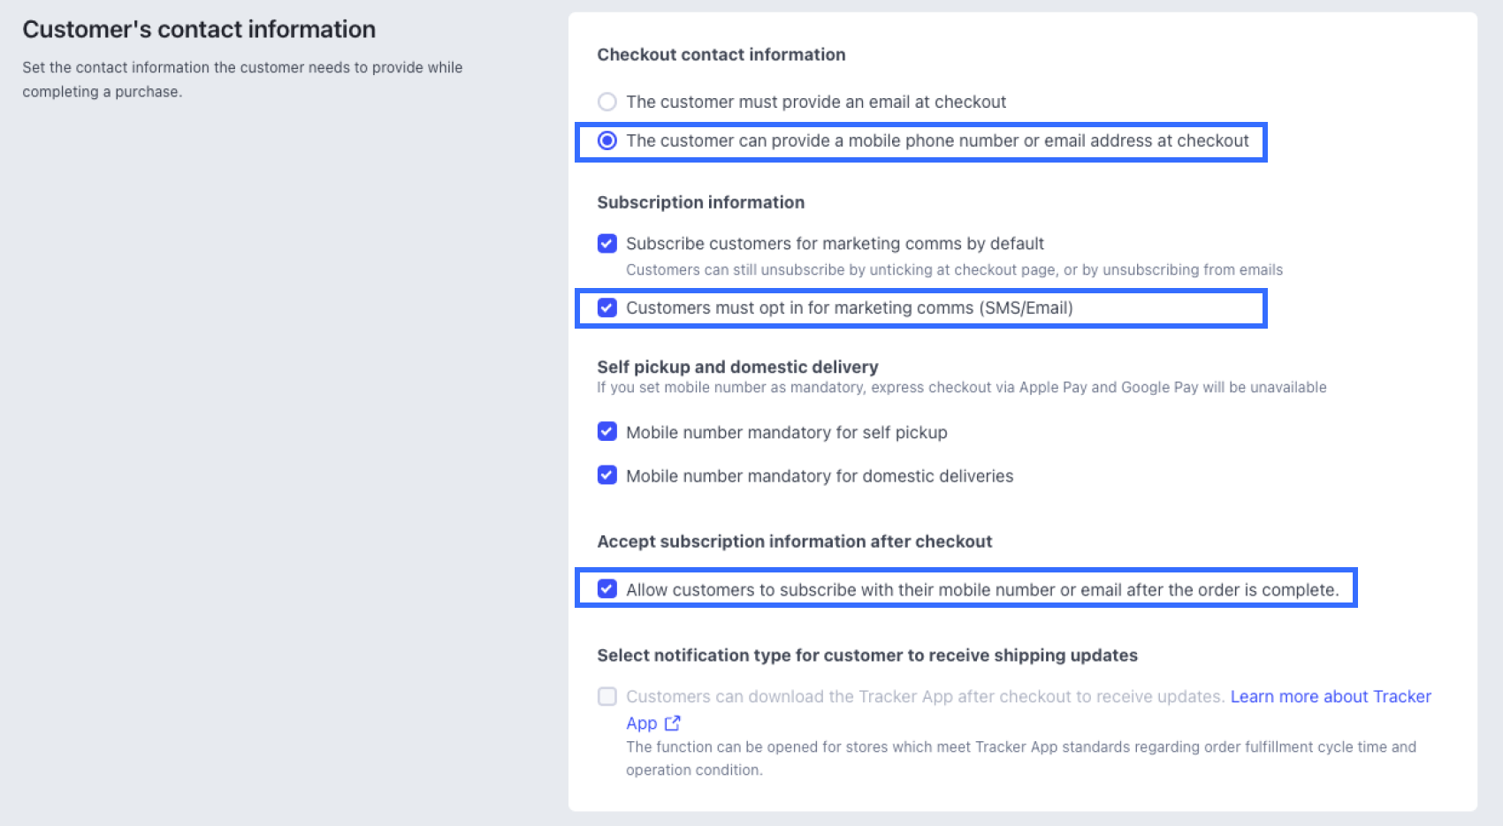Uncheck 'Allow customers to subscribe' after order checkbox
This screenshot has height=826, width=1503.
607,588
